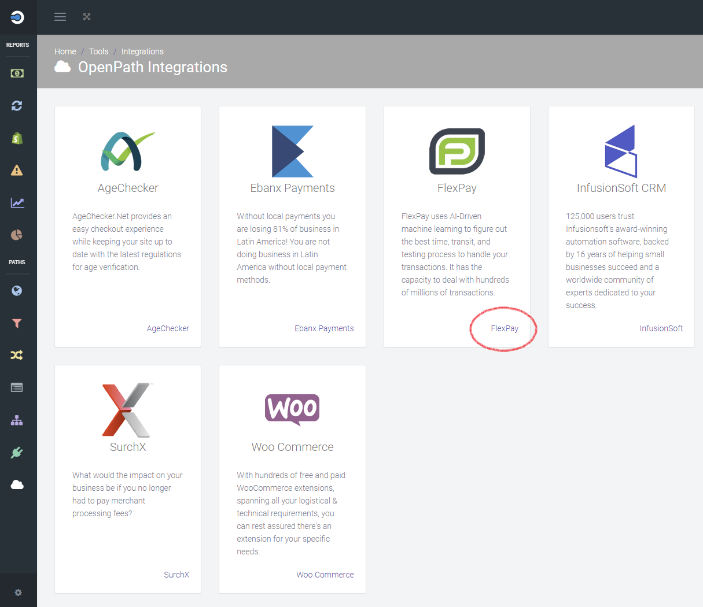
Task: Open the settings gear at bottom left
Action: pos(18,593)
